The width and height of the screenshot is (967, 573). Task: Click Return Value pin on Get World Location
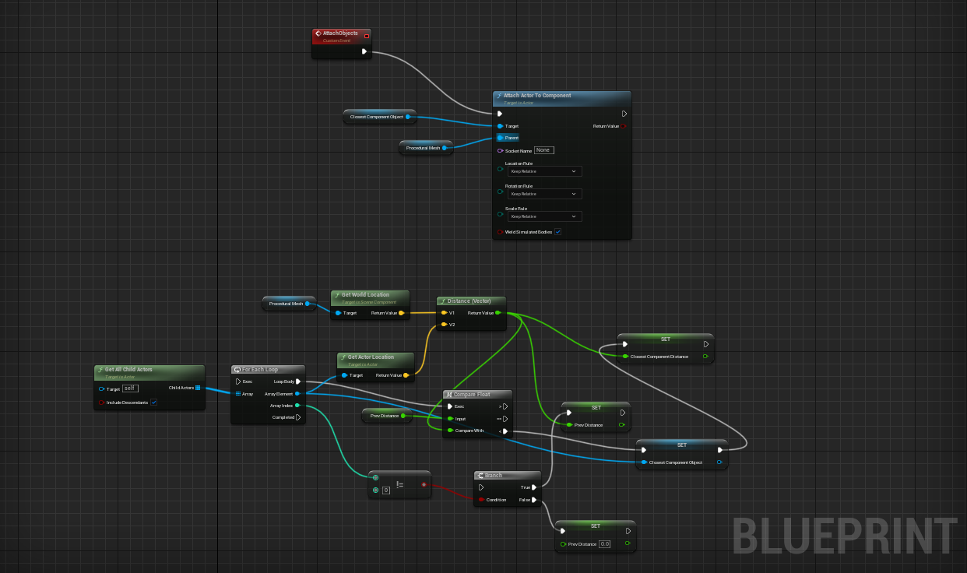[402, 313]
